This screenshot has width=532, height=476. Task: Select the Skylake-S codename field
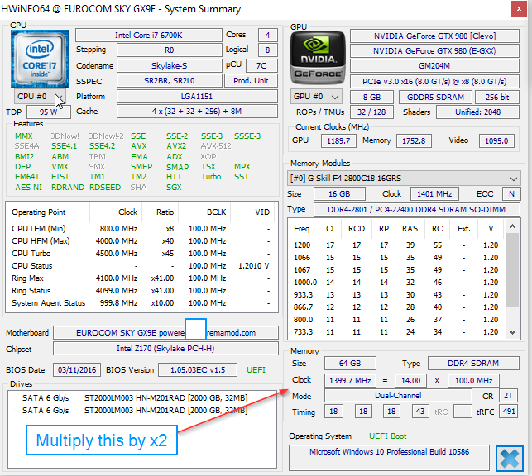coord(170,66)
